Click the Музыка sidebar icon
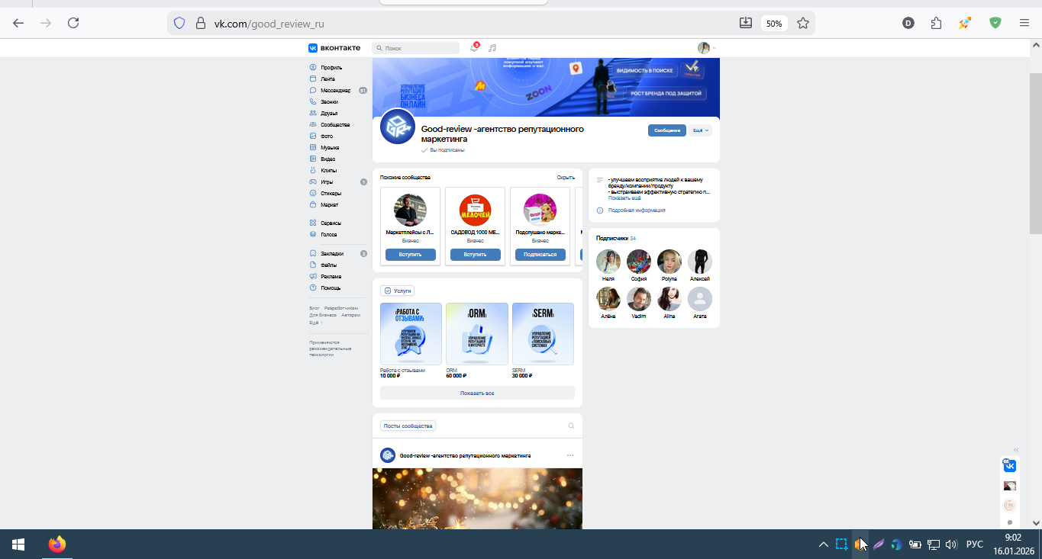The height and width of the screenshot is (559, 1042). (x=313, y=147)
